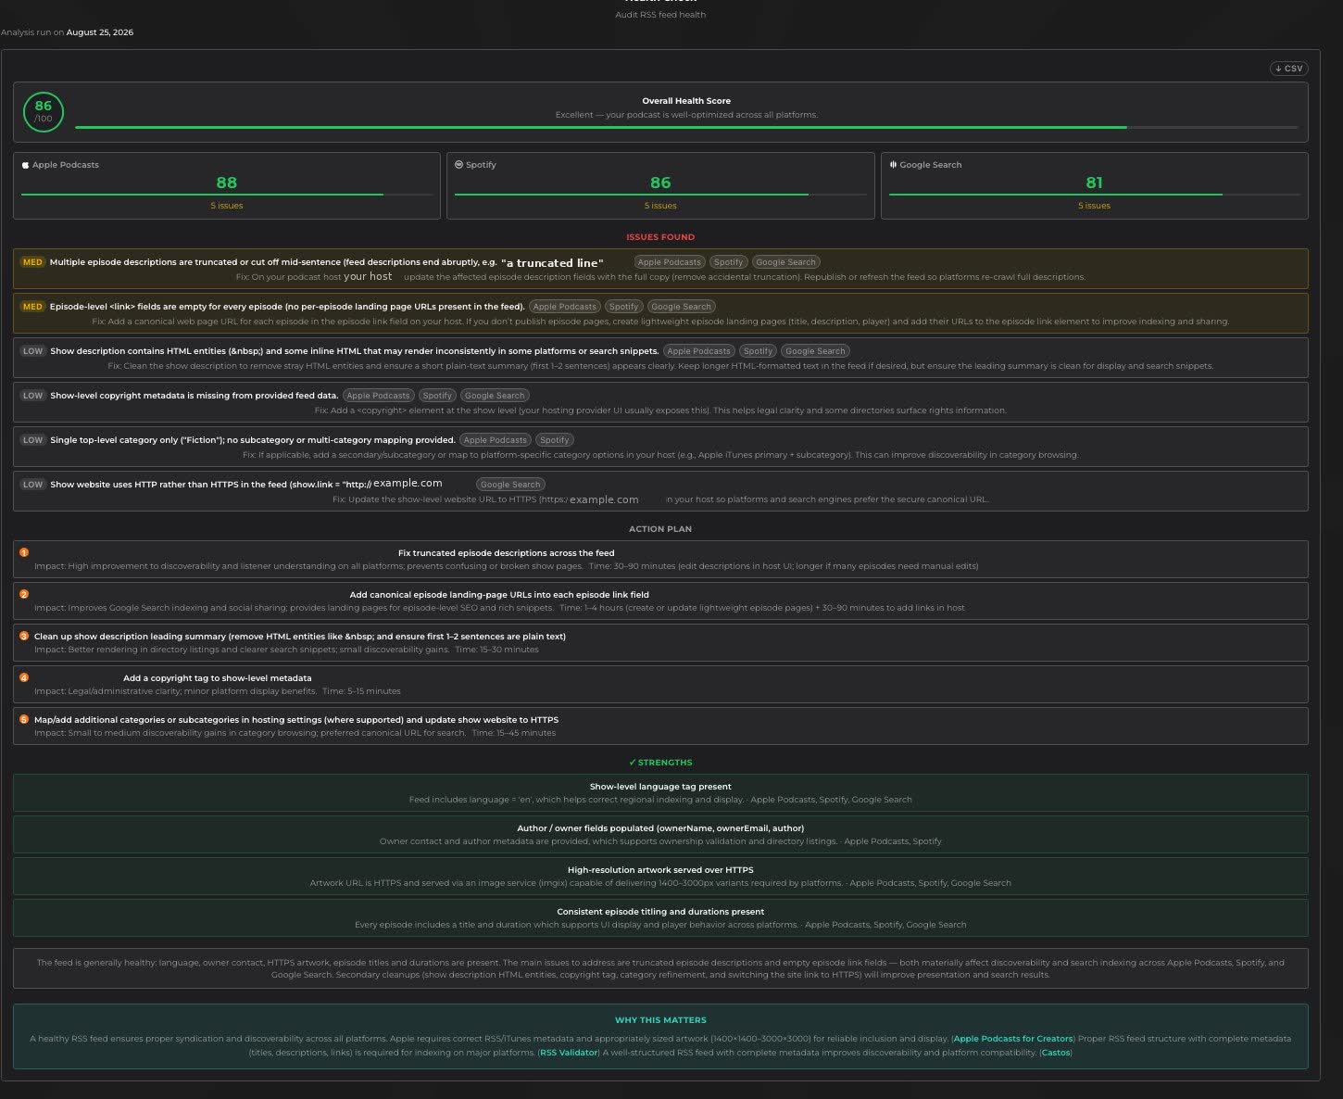Image resolution: width=1343 pixels, height=1099 pixels.
Task: Click 'The feed is generally healthy' summary paragraph
Action: pos(660,968)
